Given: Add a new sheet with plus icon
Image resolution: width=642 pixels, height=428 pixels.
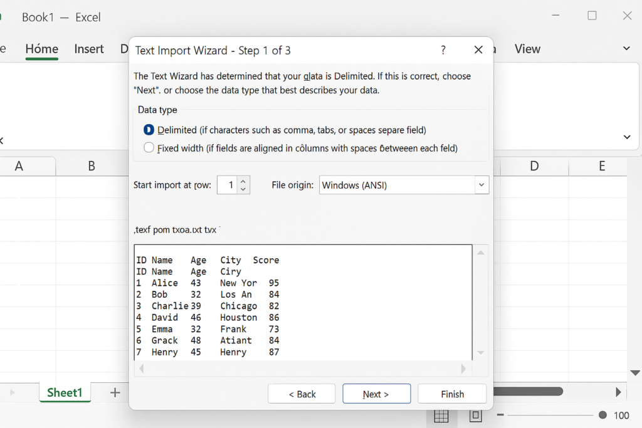Looking at the screenshot, I should click(x=115, y=393).
